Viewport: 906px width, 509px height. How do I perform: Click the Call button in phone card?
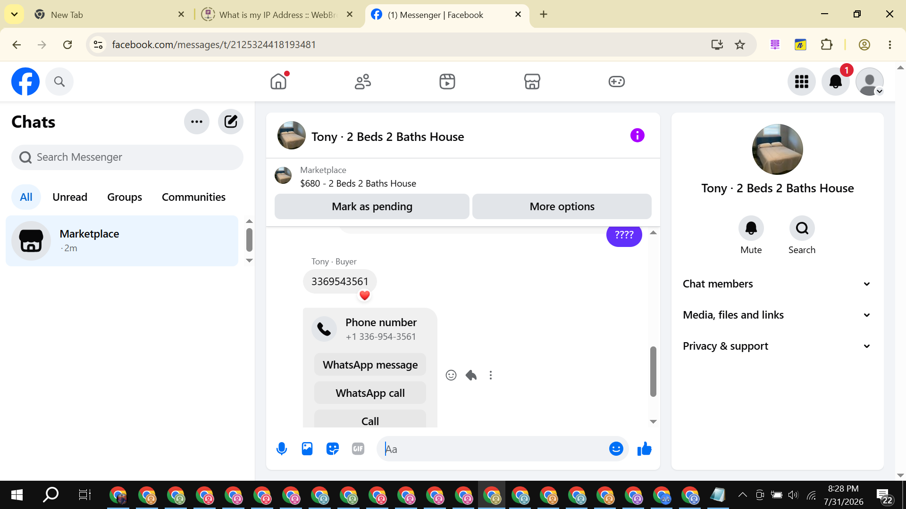(x=370, y=419)
